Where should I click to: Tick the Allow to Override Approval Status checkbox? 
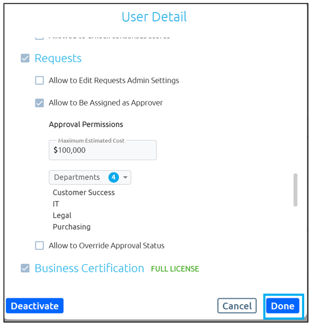click(40, 246)
